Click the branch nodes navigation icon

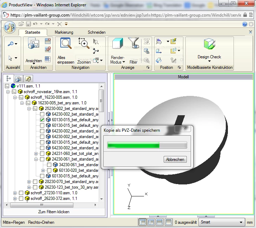click(x=96, y=51)
